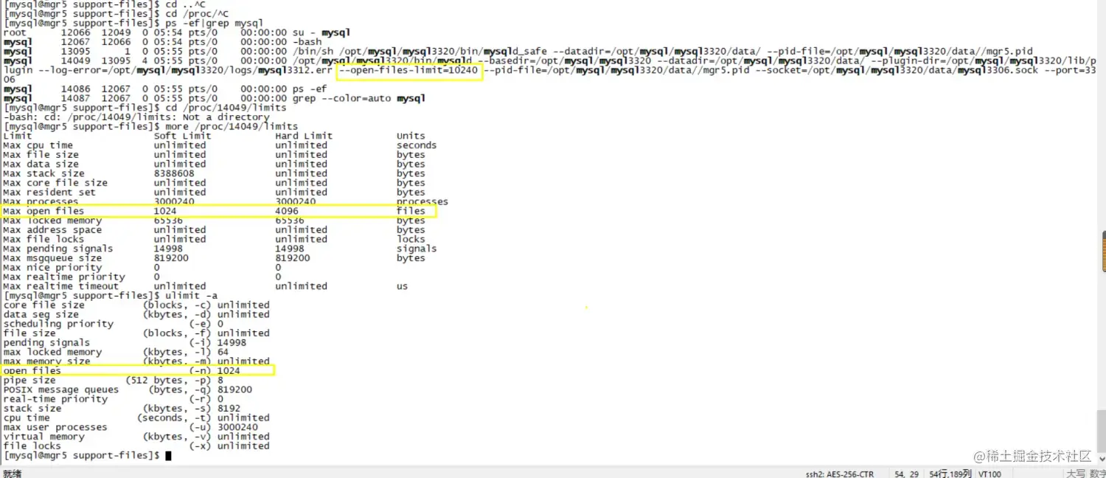Click the '--open-files-limit=10240' option text

(x=408, y=70)
